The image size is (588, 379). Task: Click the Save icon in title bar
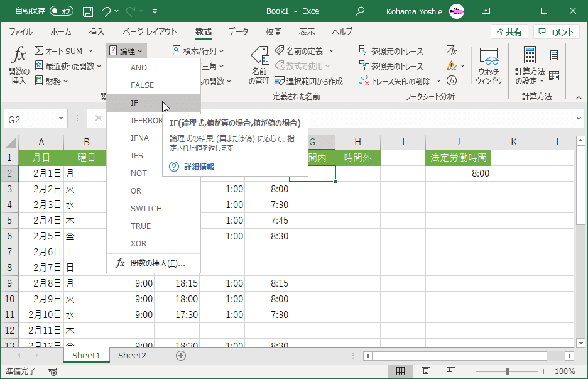tap(88, 12)
